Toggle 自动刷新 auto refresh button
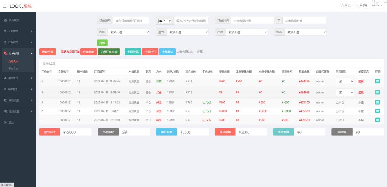This screenshot has height=187, width=387. [x=88, y=52]
